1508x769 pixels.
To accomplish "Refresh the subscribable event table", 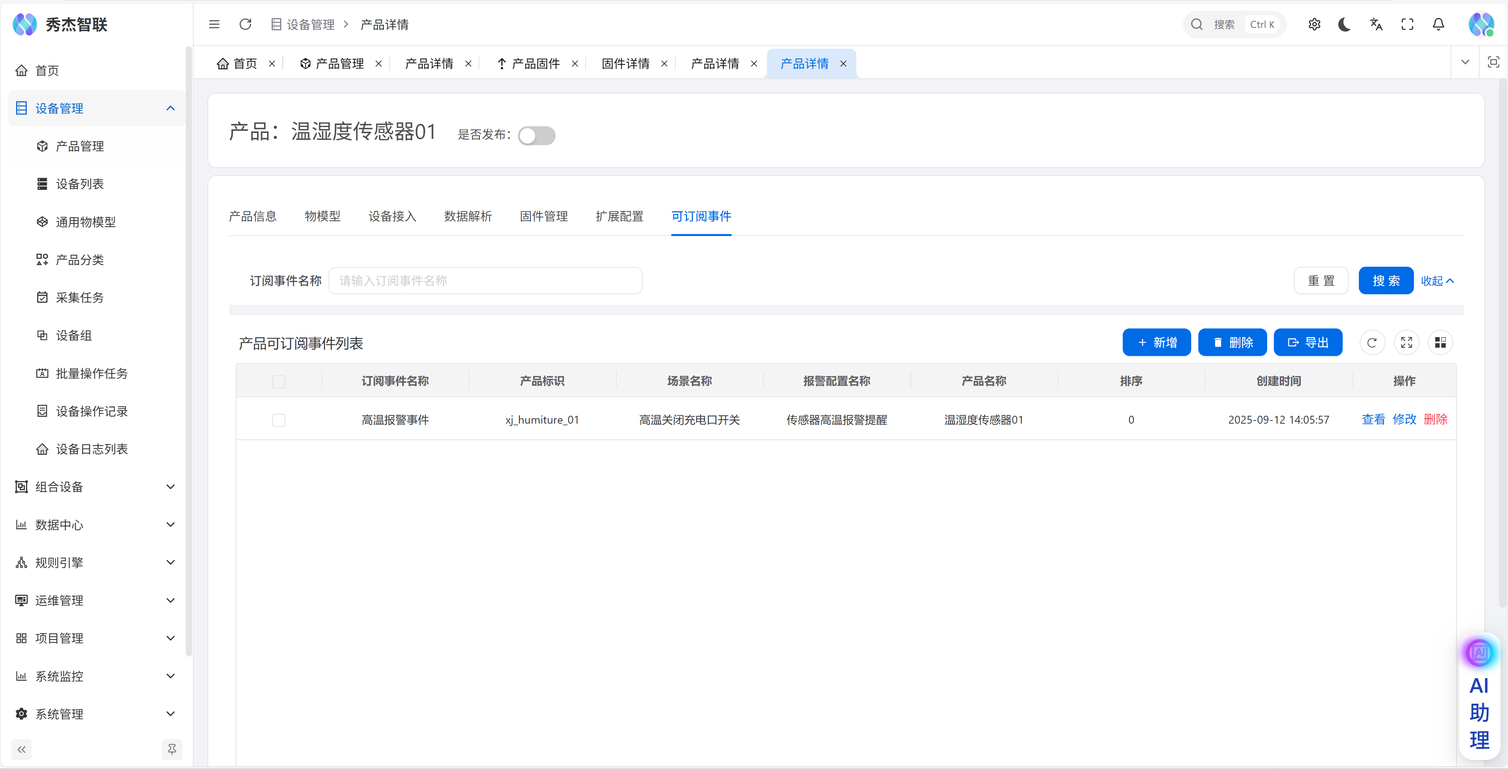I will pos(1371,343).
